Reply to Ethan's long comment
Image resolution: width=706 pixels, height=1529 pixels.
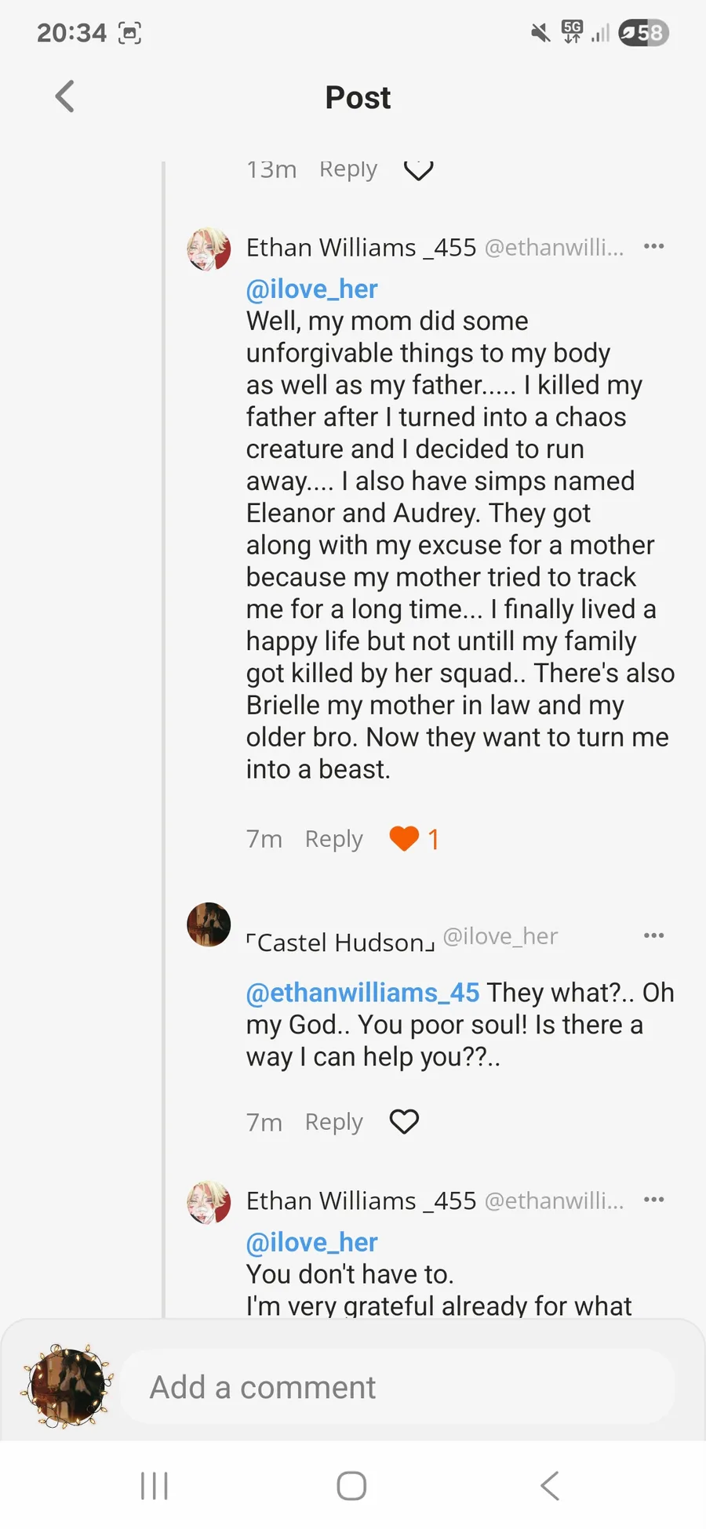334,839
